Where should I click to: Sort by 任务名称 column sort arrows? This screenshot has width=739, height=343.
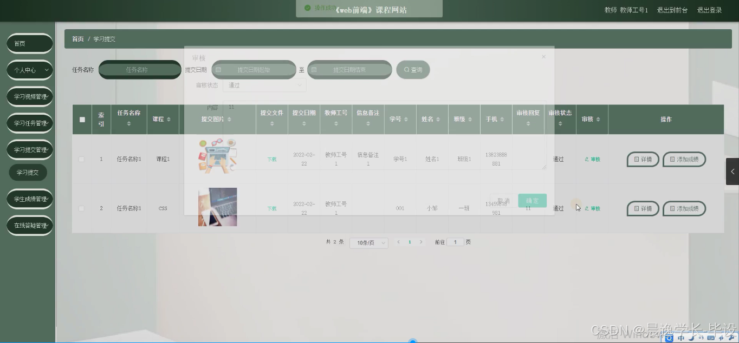[x=129, y=124]
